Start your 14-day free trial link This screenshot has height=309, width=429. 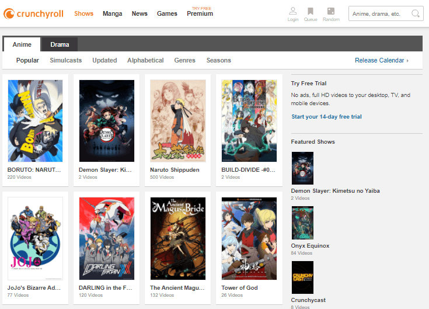pyautogui.click(x=326, y=117)
